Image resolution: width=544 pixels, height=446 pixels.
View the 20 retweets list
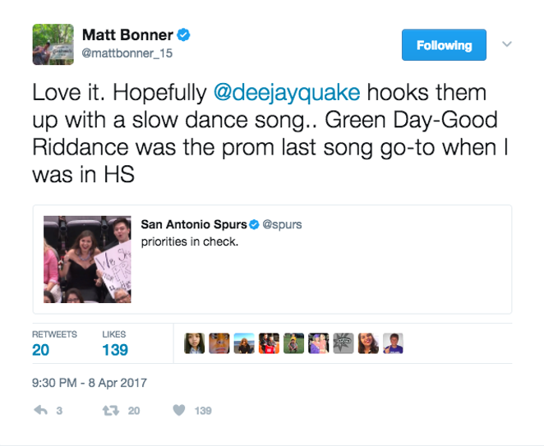[x=54, y=343]
